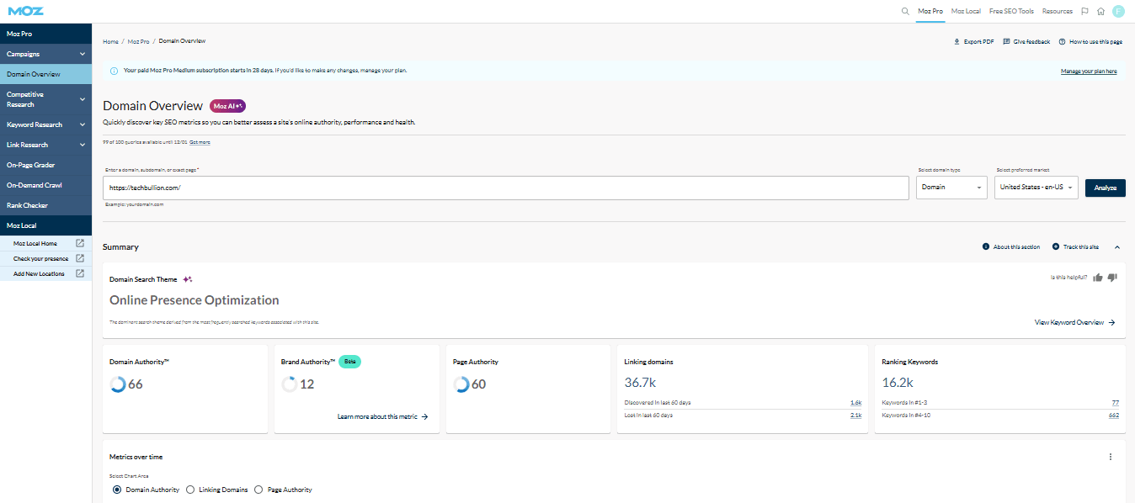Click the Linking domains 36.7k value
The height and width of the screenshot is (503, 1135).
pyautogui.click(x=641, y=382)
